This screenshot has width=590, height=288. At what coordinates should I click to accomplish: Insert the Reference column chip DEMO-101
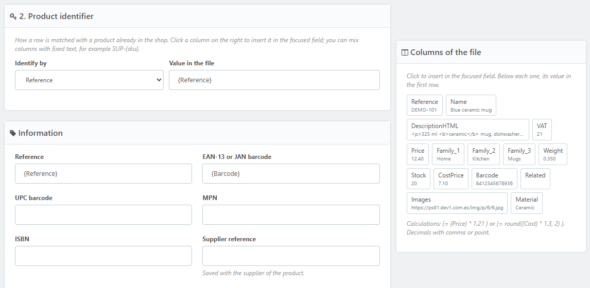[424, 105]
